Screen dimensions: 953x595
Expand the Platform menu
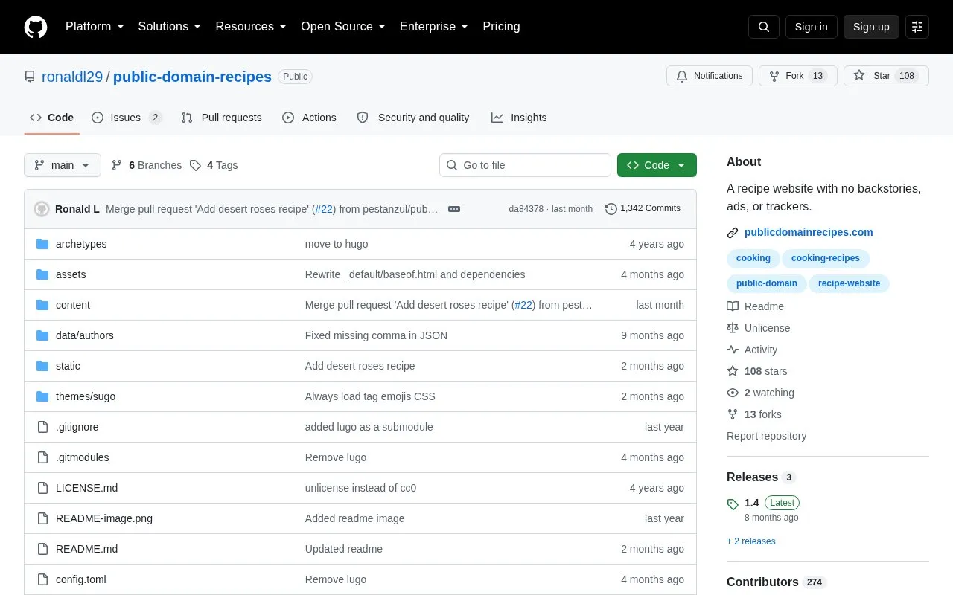[x=95, y=27]
